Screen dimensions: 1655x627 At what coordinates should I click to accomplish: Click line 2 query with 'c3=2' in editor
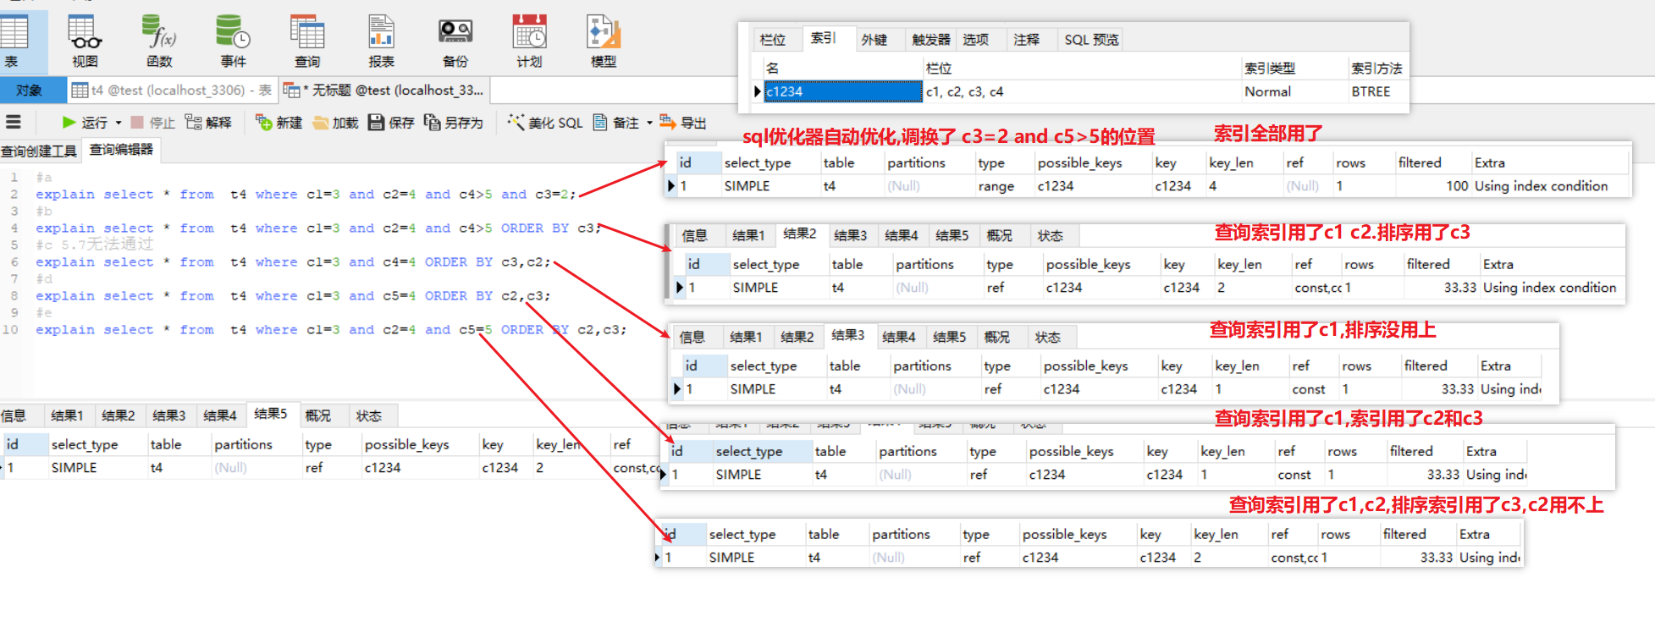tap(306, 195)
